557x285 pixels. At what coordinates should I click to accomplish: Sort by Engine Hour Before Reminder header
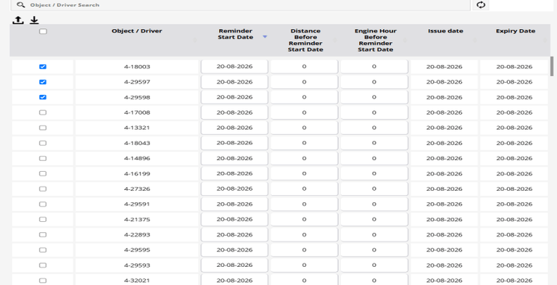[x=376, y=40]
